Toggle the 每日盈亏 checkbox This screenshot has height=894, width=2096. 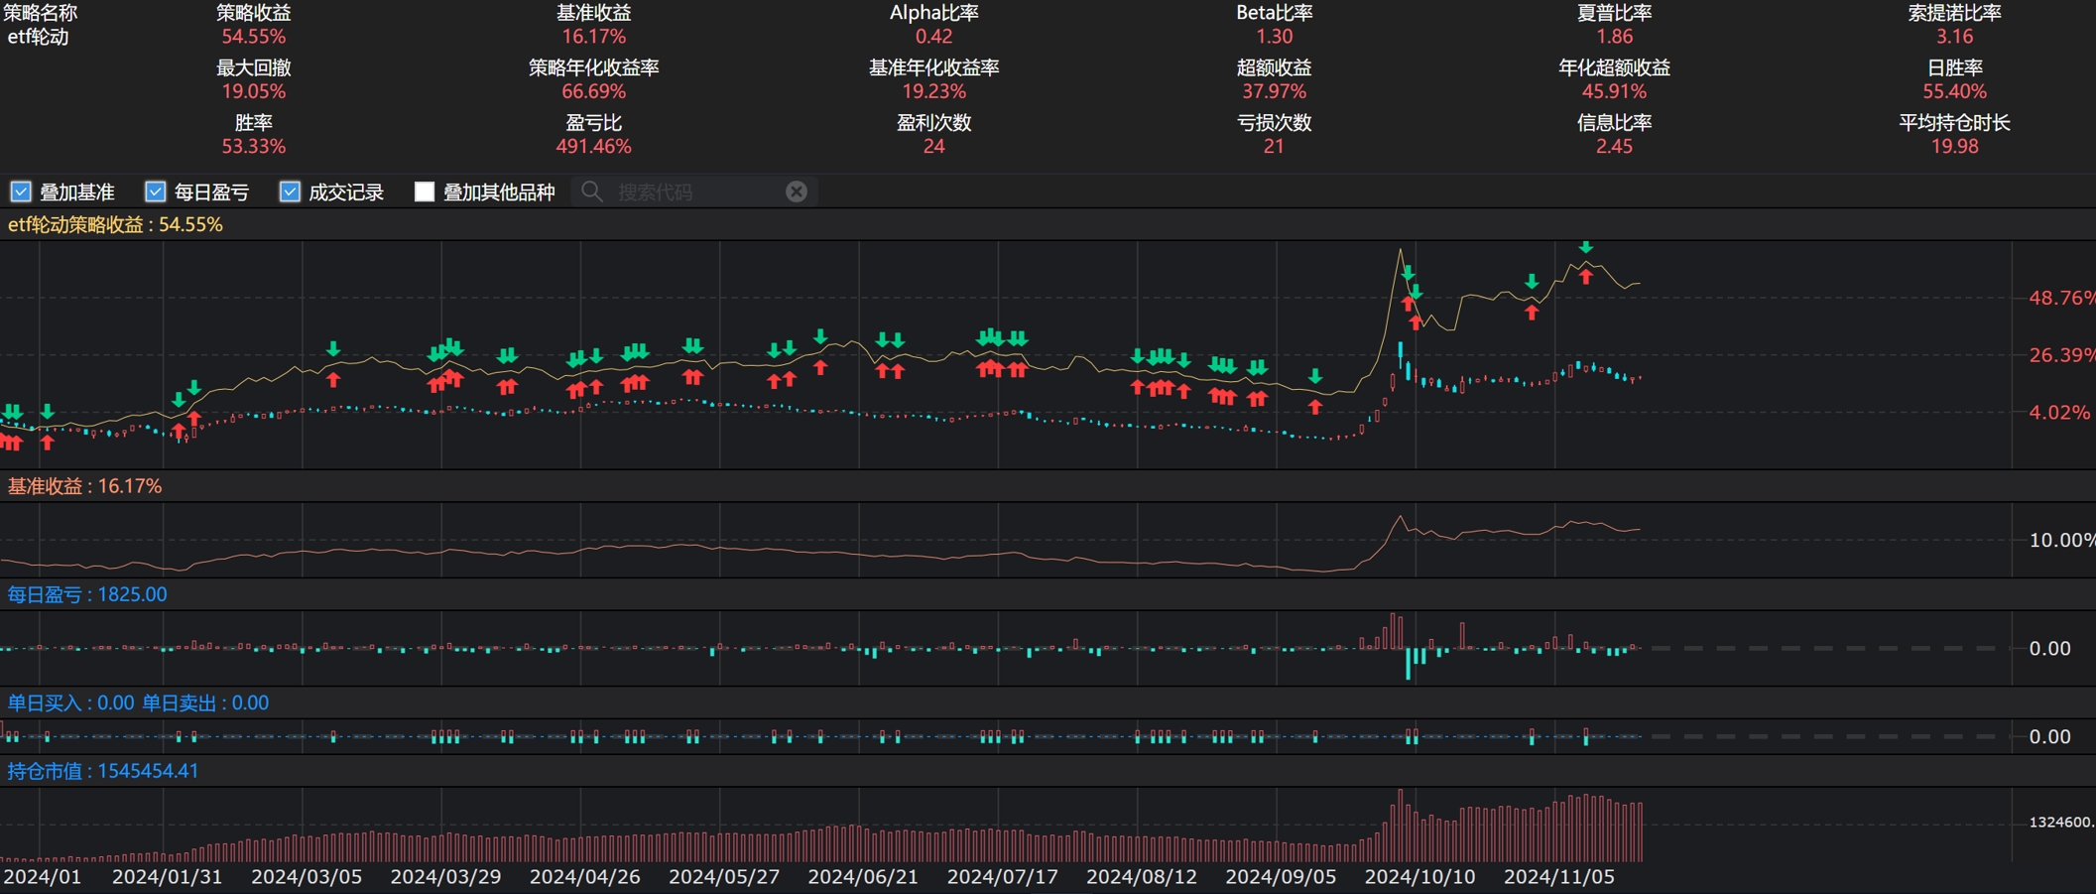[156, 192]
